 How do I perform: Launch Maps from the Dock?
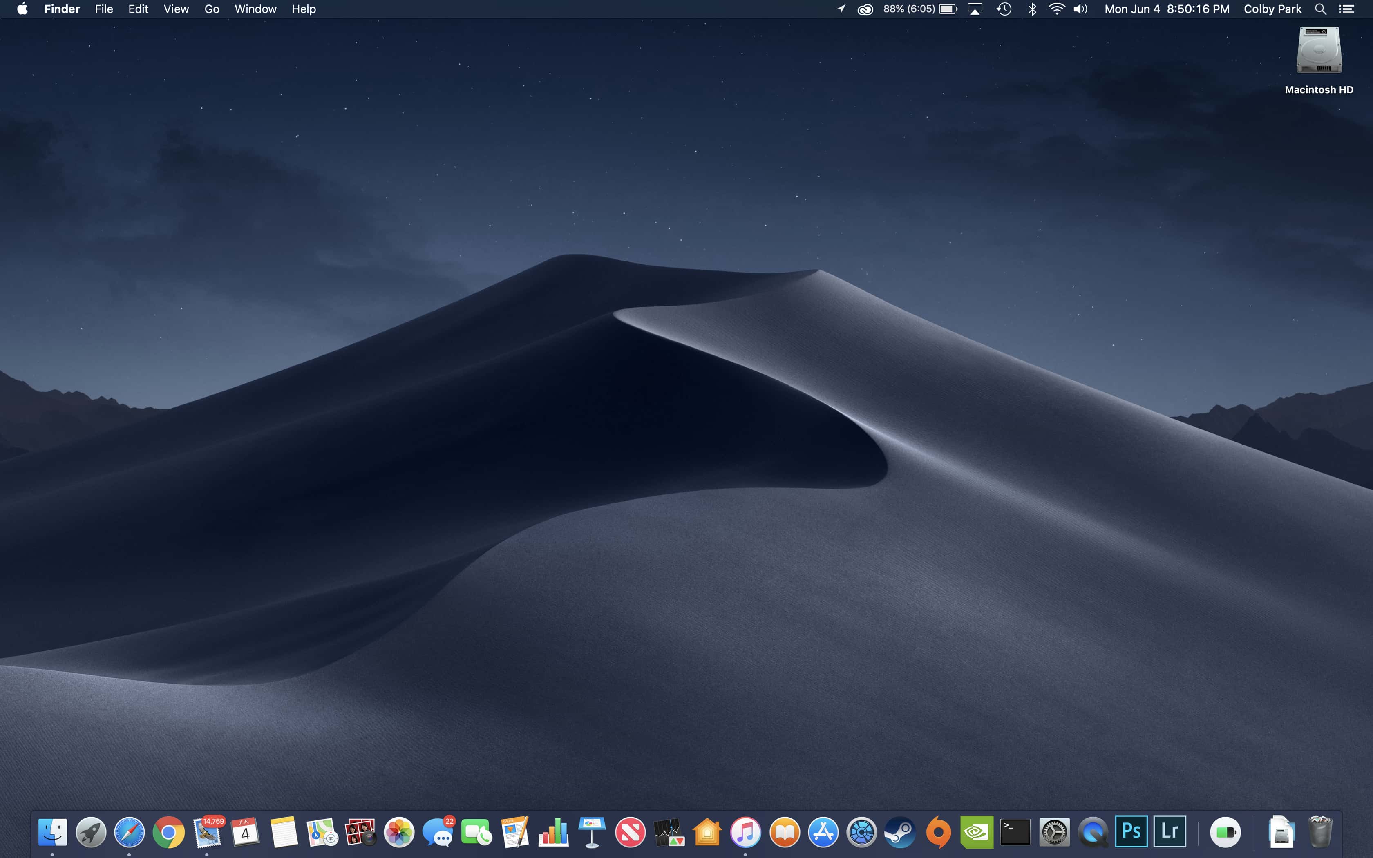(322, 833)
